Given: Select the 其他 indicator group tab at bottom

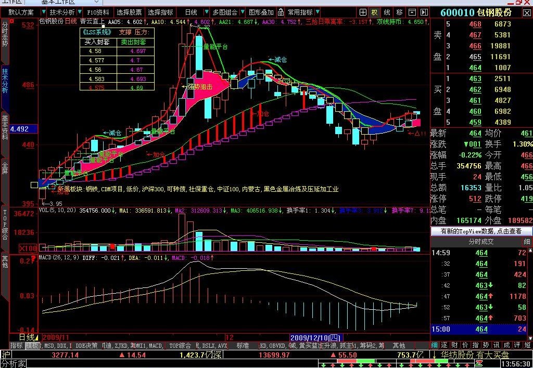Looking at the screenshot, I should click(x=399, y=346).
